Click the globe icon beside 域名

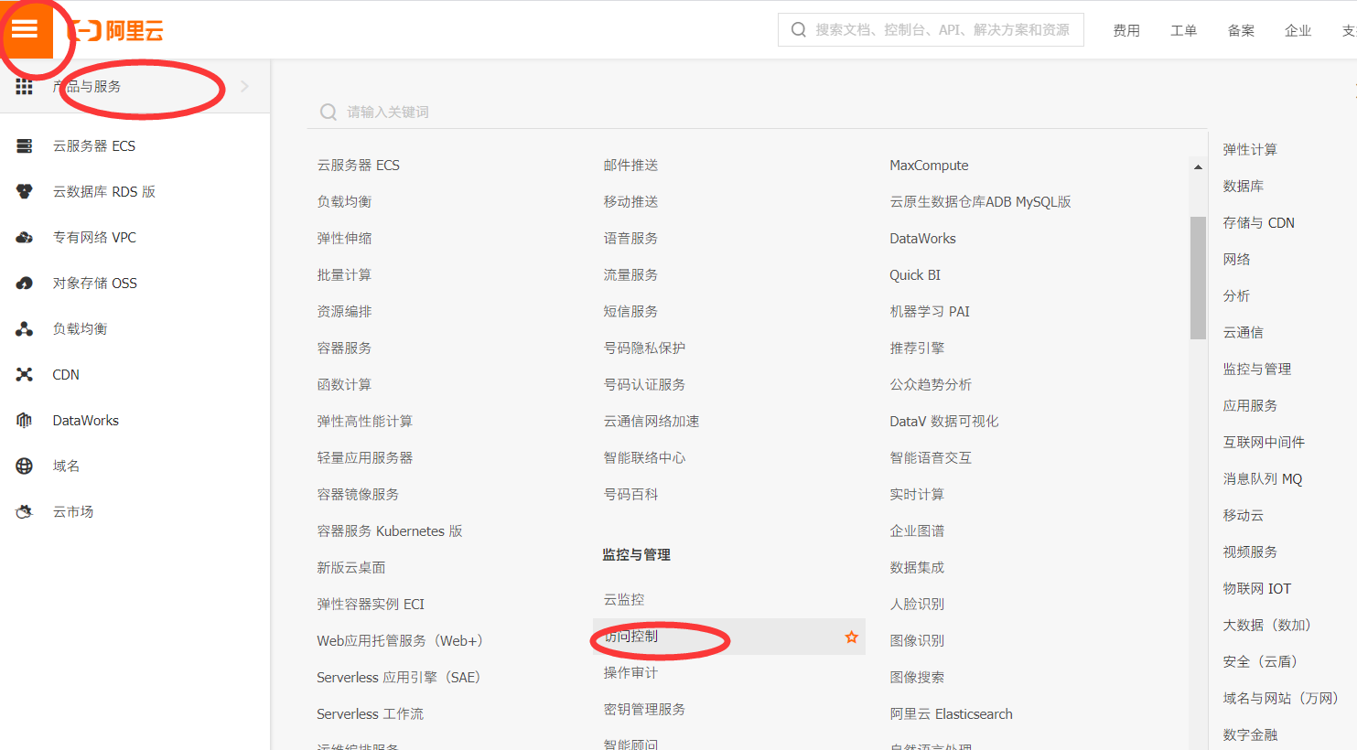click(25, 466)
